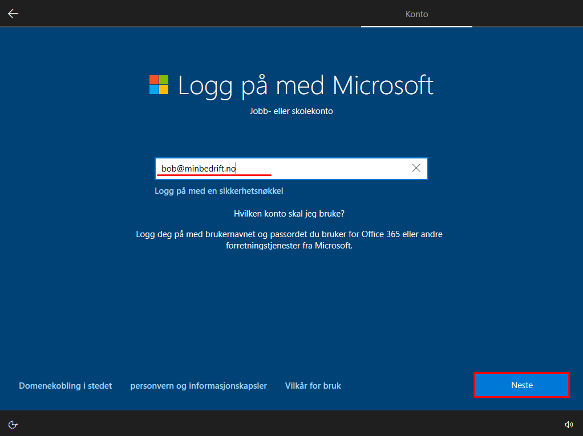Select the Konto tab
Image resolution: width=583 pixels, height=436 pixels.
[416, 14]
